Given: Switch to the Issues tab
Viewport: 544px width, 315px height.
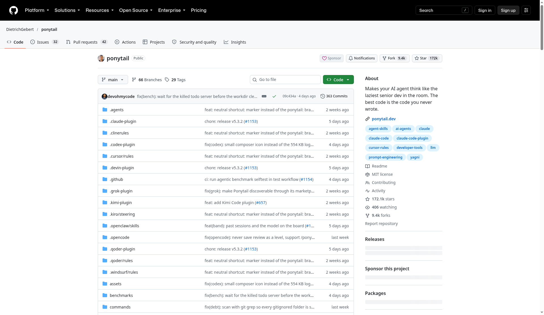Looking at the screenshot, I should (x=44, y=42).
